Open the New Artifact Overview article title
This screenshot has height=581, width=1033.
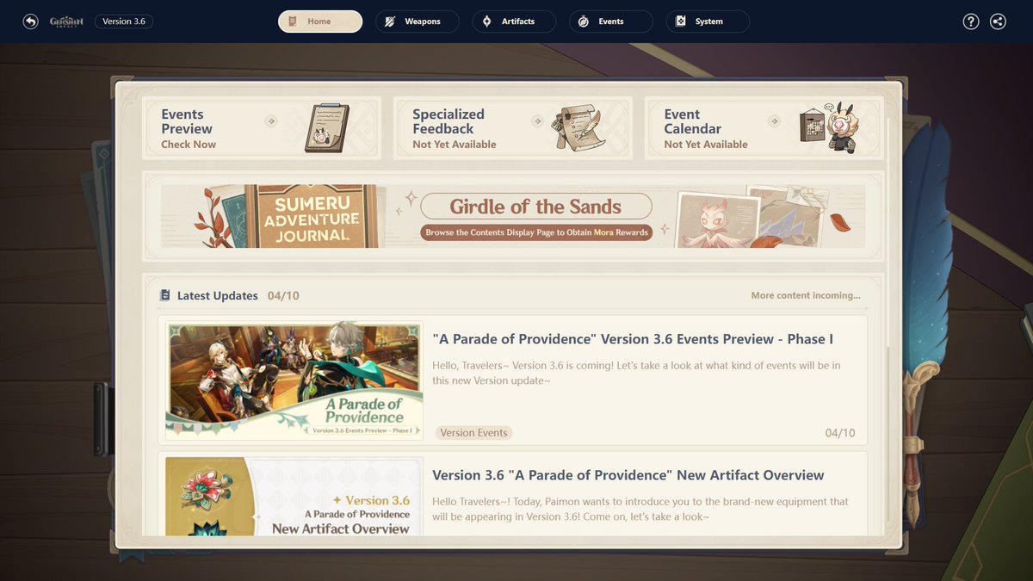[628, 475]
